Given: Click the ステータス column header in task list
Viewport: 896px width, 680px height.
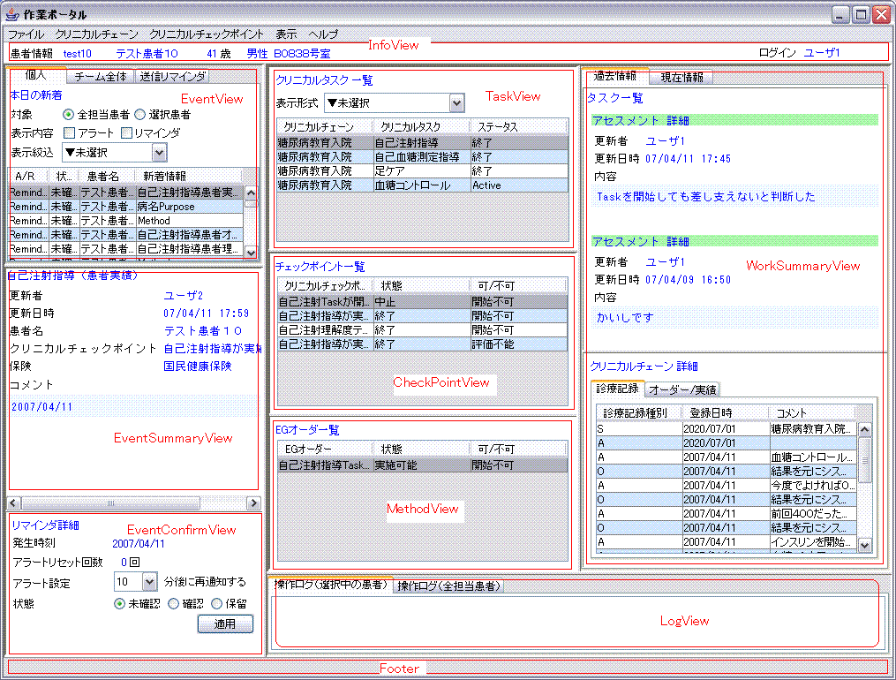Looking at the screenshot, I should coord(519,127).
